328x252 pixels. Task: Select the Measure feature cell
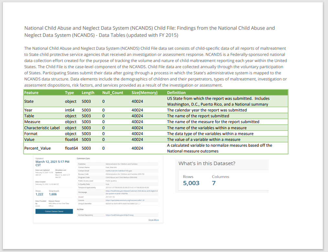tap(32, 122)
